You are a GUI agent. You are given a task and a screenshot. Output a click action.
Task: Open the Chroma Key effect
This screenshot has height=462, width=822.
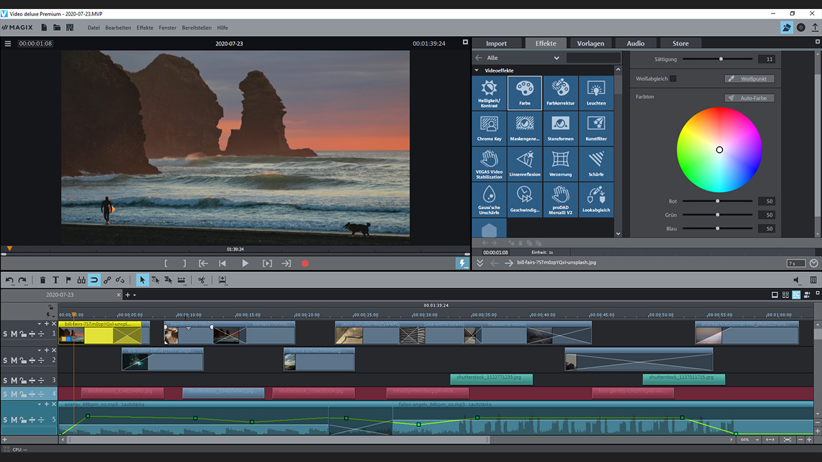tap(489, 128)
